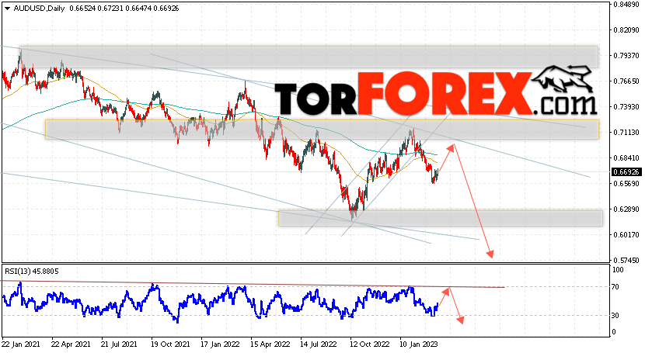Viewport: 645px width, 353px height.
Task: Select the AUDUSD,Daily chart title
Action: 39,9
